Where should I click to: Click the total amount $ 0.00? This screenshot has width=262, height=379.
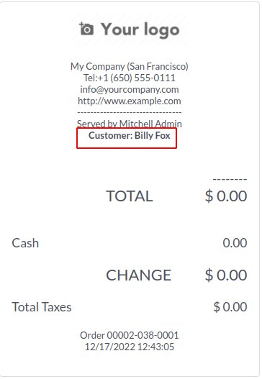226,196
